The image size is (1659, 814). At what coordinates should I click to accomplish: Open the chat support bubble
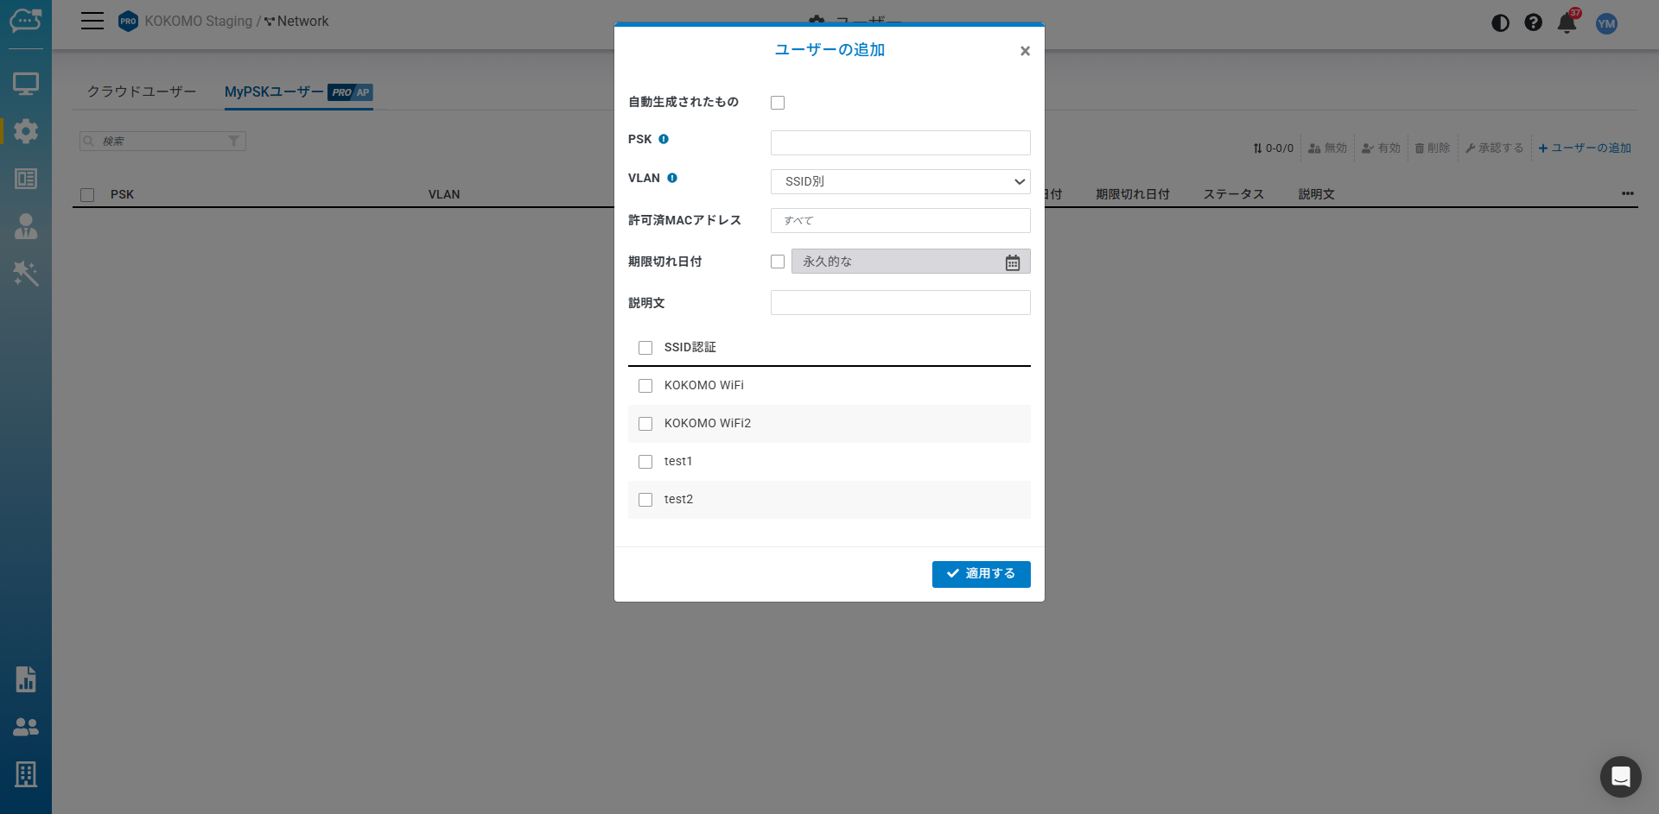[x=1620, y=777]
